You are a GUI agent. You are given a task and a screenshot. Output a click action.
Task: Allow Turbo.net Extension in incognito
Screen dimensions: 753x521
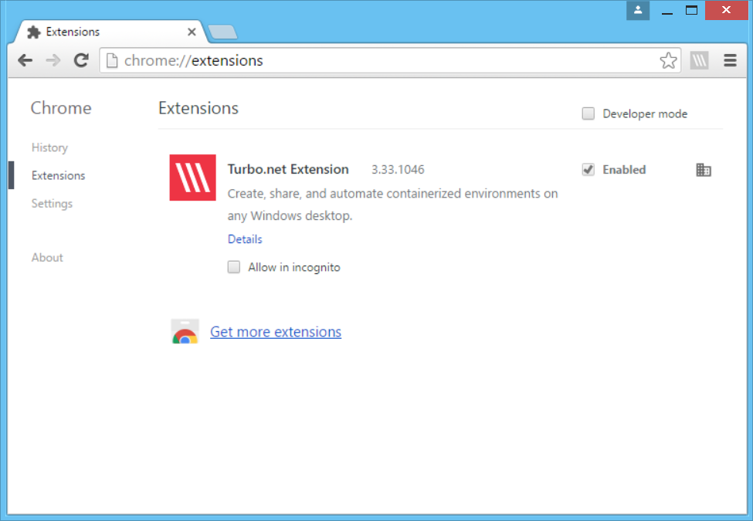(x=233, y=267)
